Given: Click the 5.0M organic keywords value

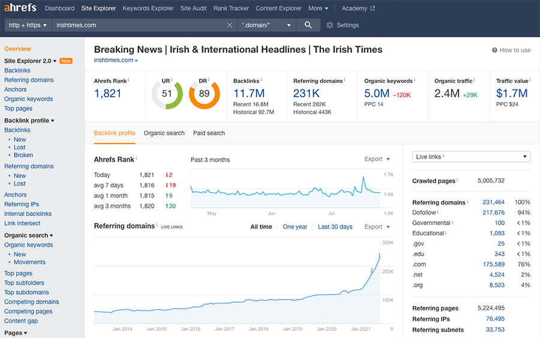Looking at the screenshot, I should coord(377,94).
